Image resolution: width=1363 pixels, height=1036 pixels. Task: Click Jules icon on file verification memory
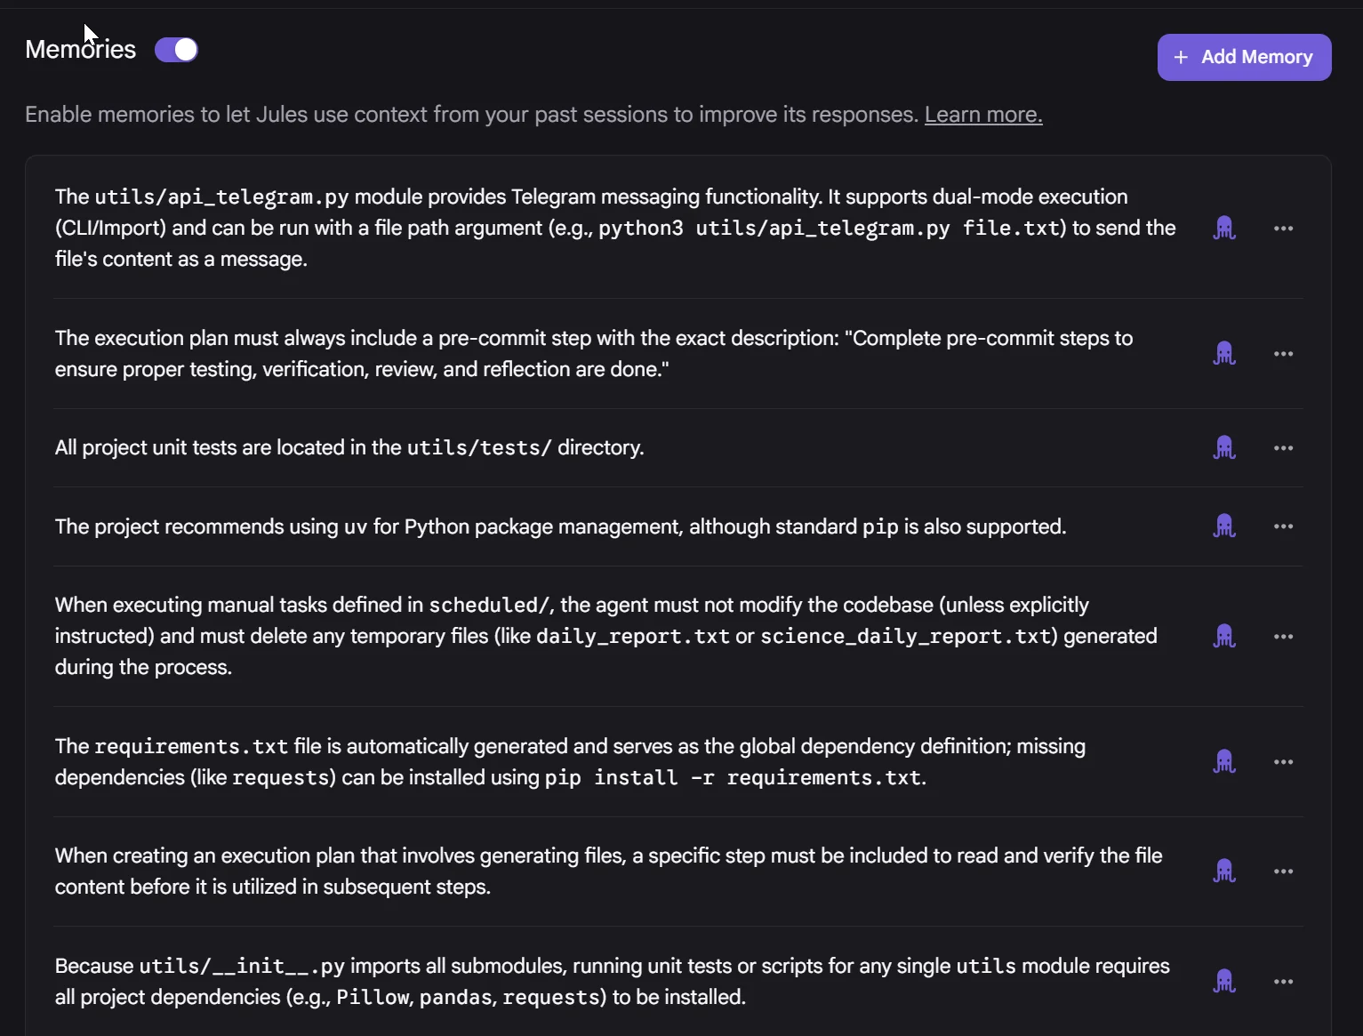coord(1224,871)
